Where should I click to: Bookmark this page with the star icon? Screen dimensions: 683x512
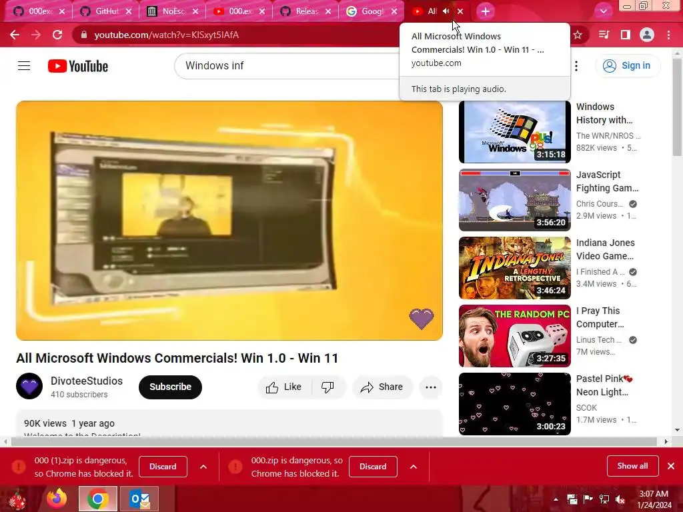578,35
